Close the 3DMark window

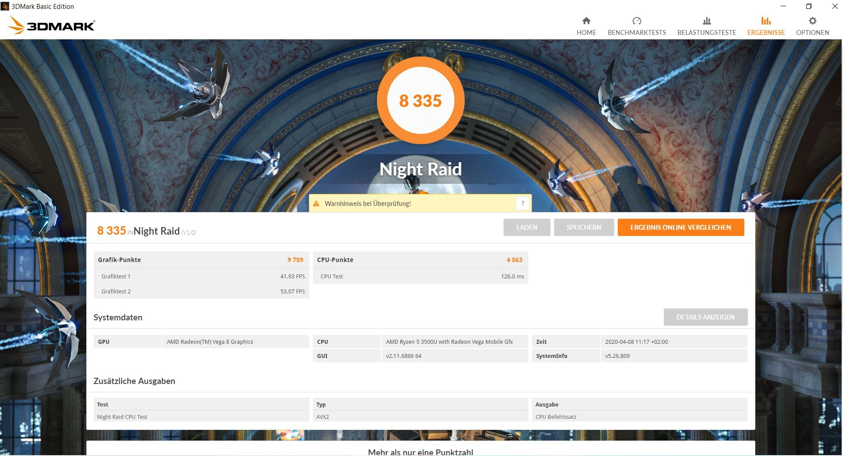click(835, 6)
